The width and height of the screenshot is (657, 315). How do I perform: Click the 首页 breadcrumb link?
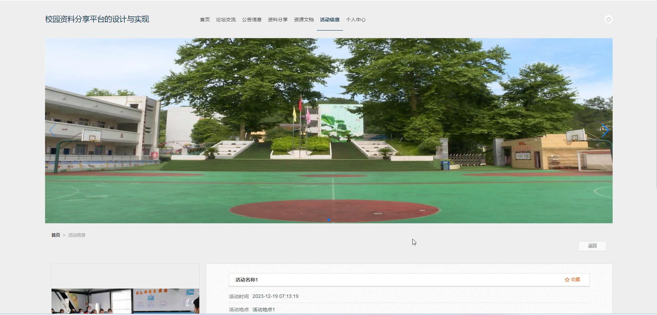[56, 235]
